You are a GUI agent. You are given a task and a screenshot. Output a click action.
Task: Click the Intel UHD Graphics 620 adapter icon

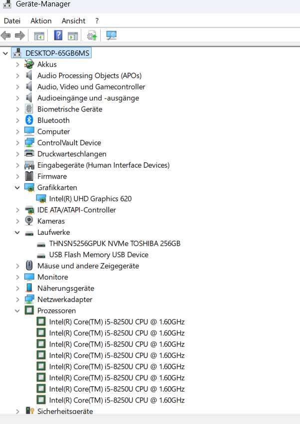point(41,199)
